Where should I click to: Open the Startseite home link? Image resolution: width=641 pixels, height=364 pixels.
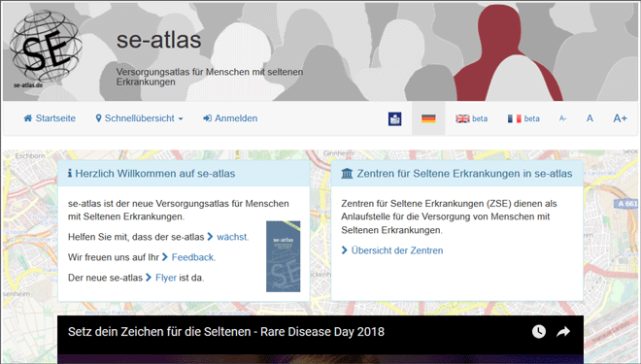point(50,118)
